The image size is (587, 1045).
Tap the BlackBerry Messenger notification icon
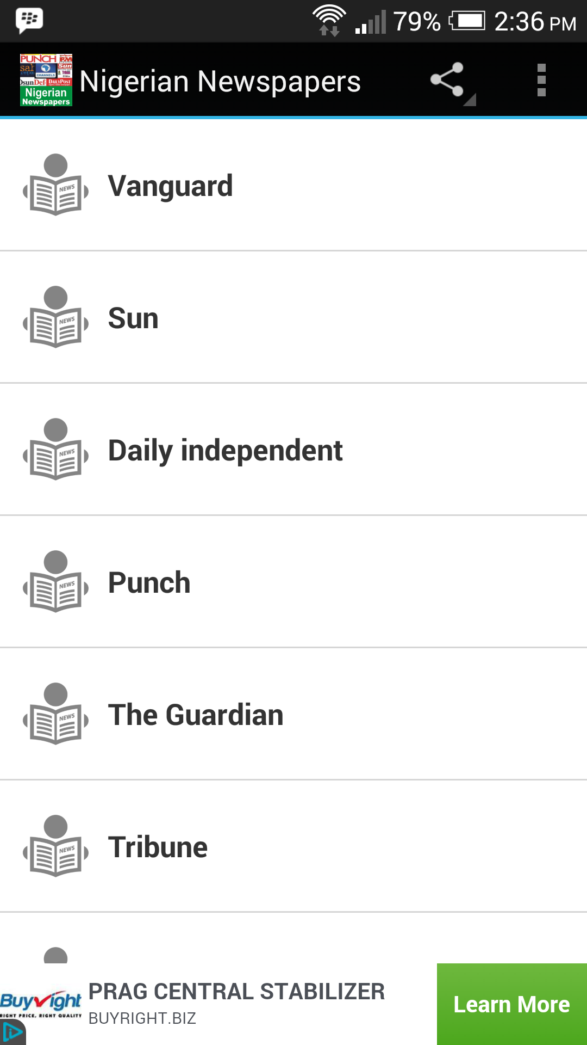pos(29,21)
